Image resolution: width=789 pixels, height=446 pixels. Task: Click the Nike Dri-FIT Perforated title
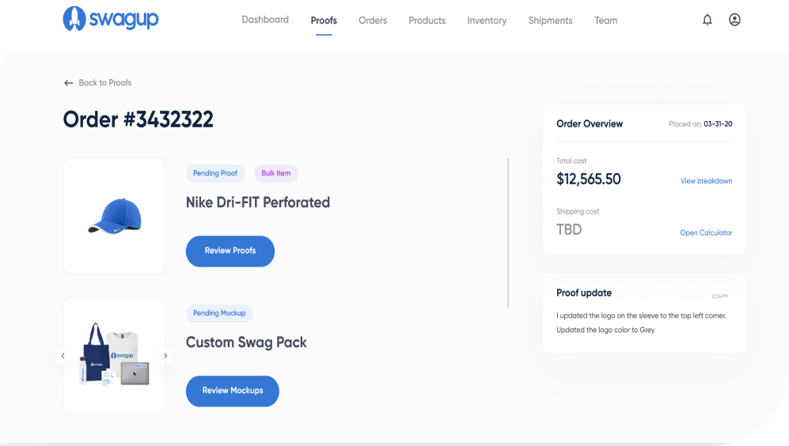258,202
